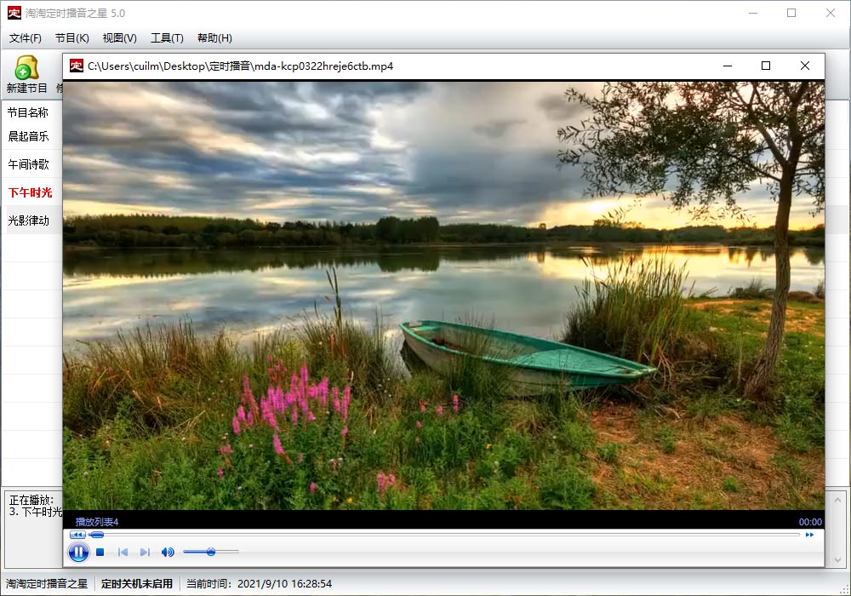
Task: Click the fast-forward icon on the seek bar
Action: pos(810,535)
